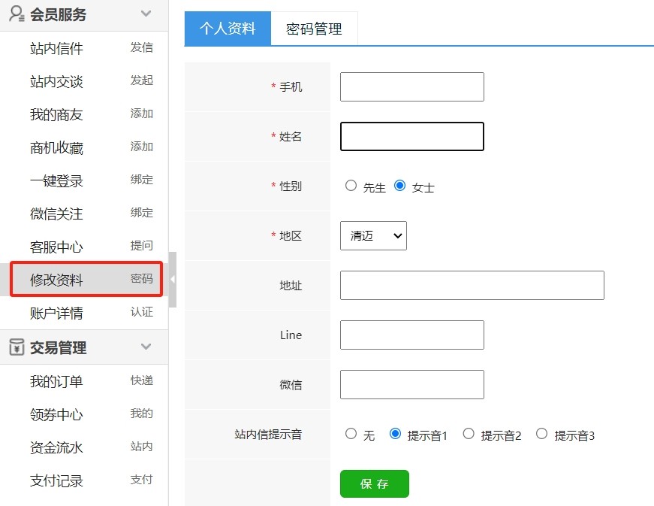Switch to the 个人资料 tab
This screenshot has height=506, width=654.
point(228,29)
